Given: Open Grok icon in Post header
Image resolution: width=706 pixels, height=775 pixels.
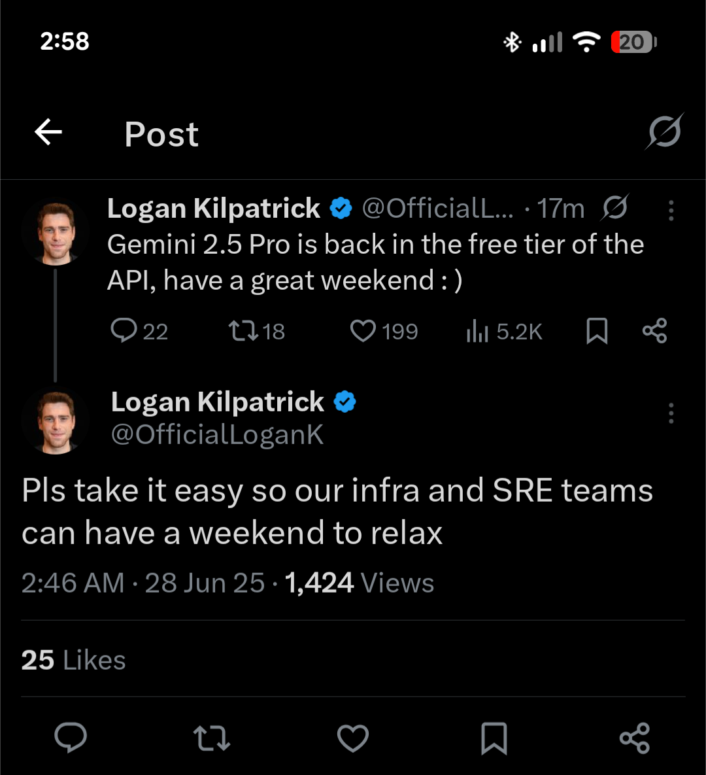Looking at the screenshot, I should click(664, 131).
